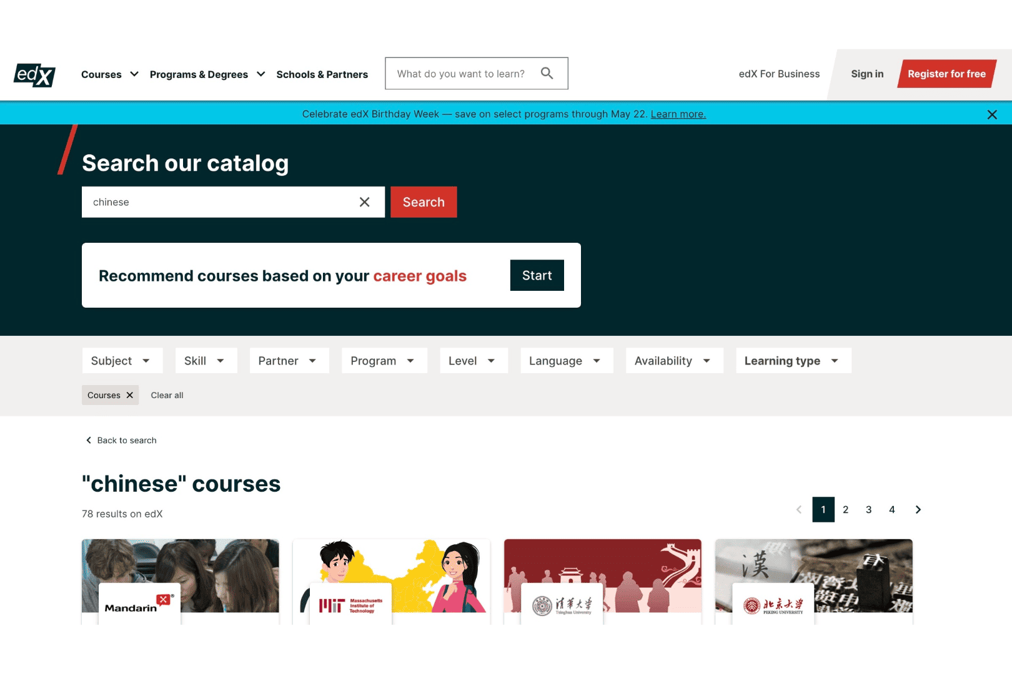Go to next results page arrow
The height and width of the screenshot is (674, 1012).
[918, 510]
